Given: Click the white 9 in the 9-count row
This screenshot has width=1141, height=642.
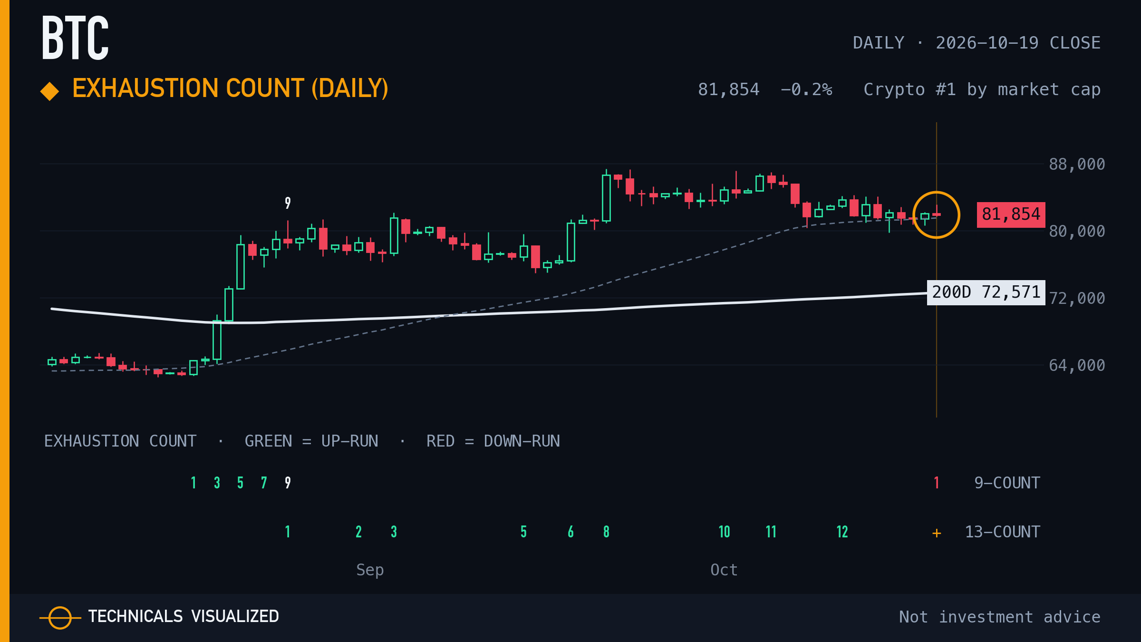Looking at the screenshot, I should pos(288,483).
